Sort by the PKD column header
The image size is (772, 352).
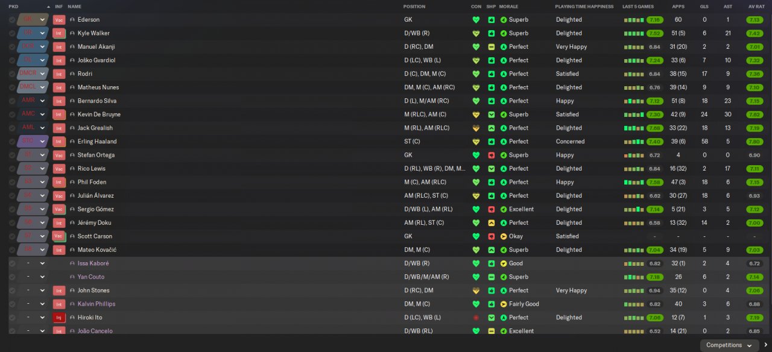click(x=13, y=7)
